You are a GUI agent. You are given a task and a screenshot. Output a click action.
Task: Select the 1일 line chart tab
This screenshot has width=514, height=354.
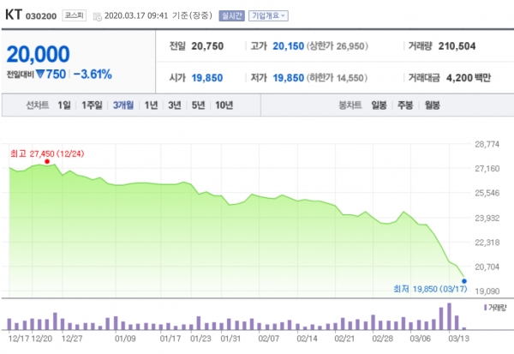[x=64, y=105]
